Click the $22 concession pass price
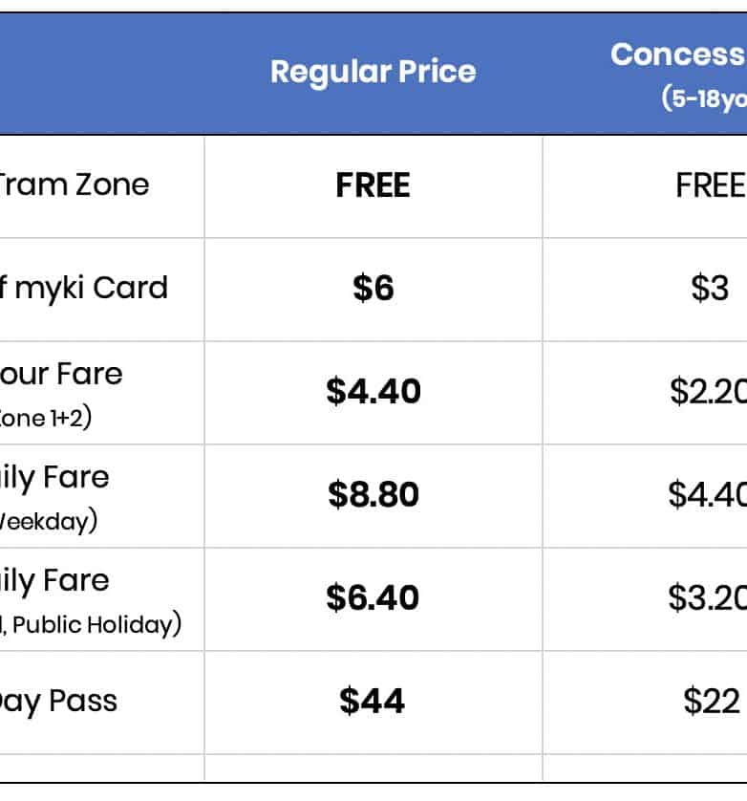This screenshot has width=747, height=801. 712,702
